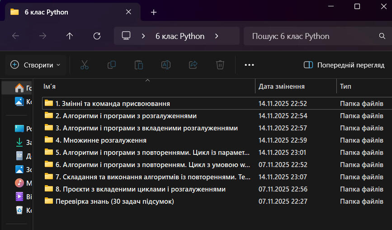Click the Copy icon in toolbar
Viewport: 392px width, 230px height.
(112, 65)
